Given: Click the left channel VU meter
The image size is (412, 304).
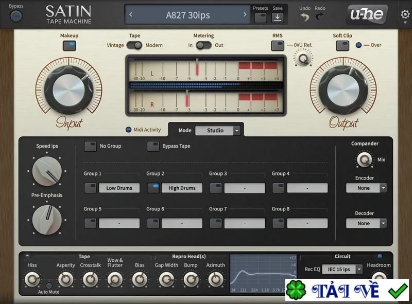Looking at the screenshot, I should point(205,70).
